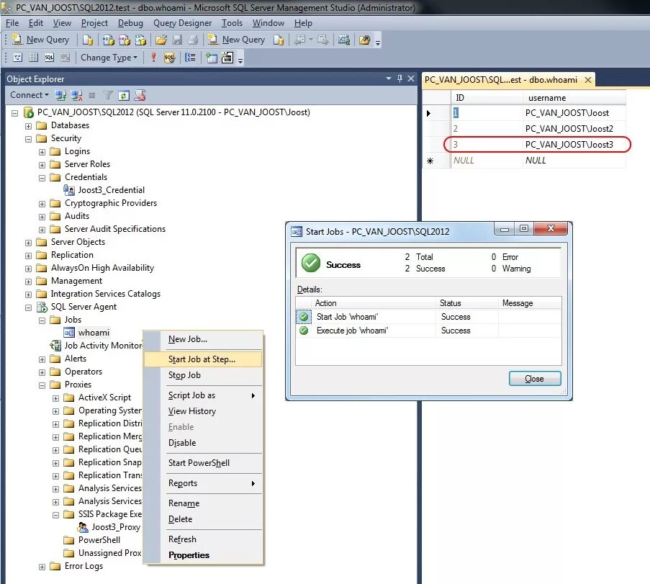This screenshot has width=650, height=584.
Task: Open the Query Designer menu
Action: pos(182,23)
